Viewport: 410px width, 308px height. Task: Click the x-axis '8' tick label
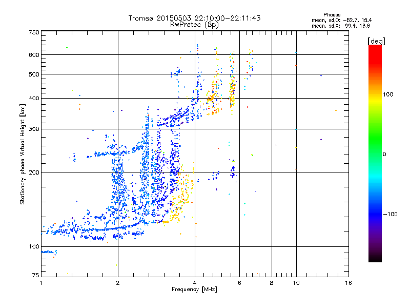tap(272, 283)
